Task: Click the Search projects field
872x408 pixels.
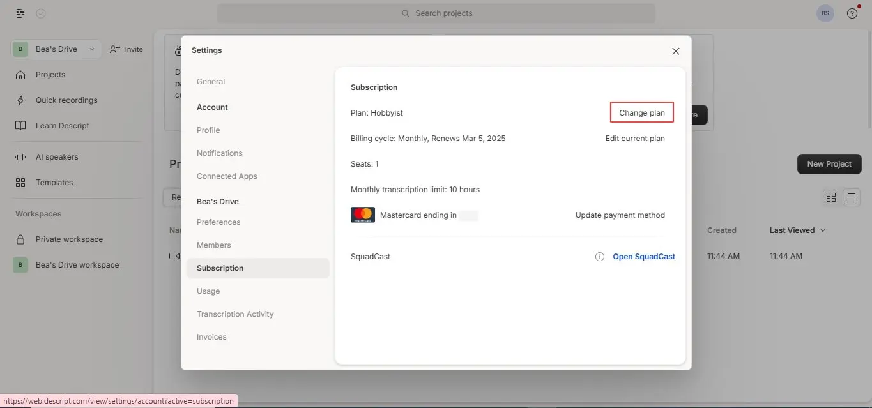Action: (x=436, y=13)
